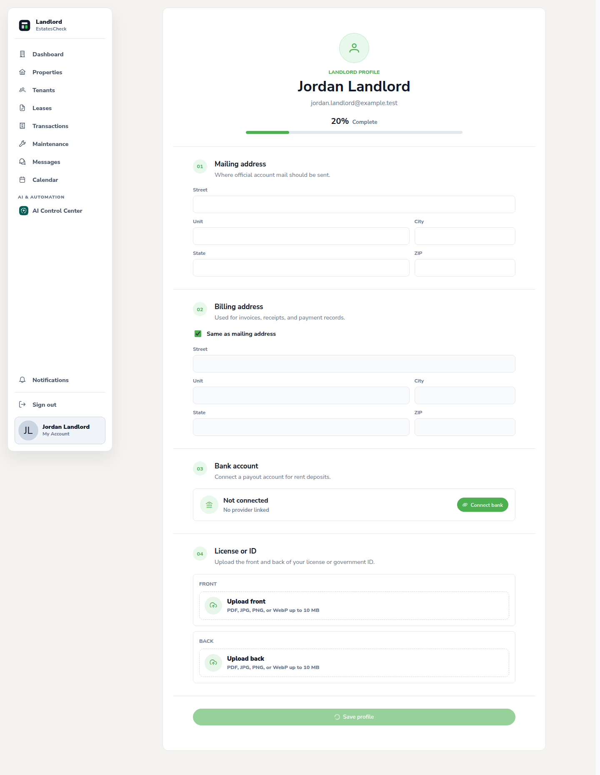Click the AI Control Center icon
The width and height of the screenshot is (600, 775).
tap(24, 211)
